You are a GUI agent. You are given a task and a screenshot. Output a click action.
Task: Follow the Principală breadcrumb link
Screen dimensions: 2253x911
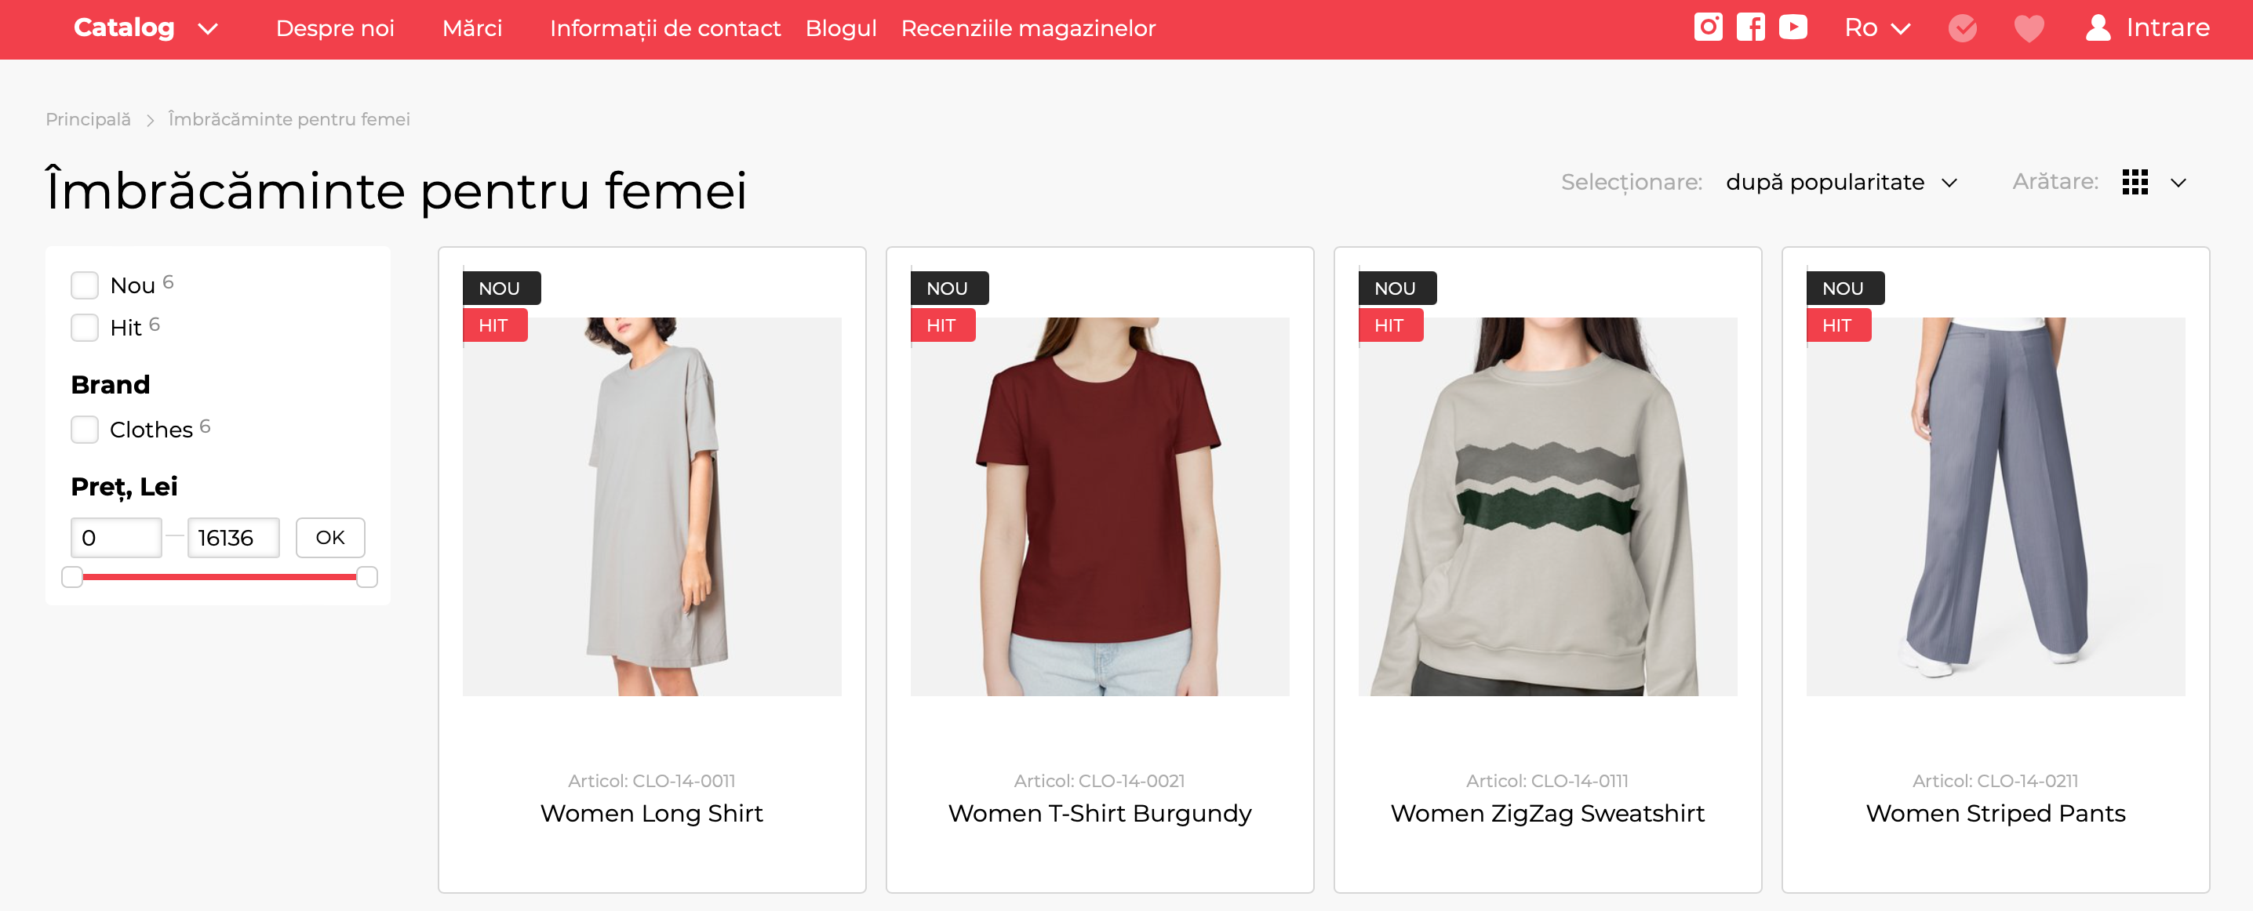[87, 119]
